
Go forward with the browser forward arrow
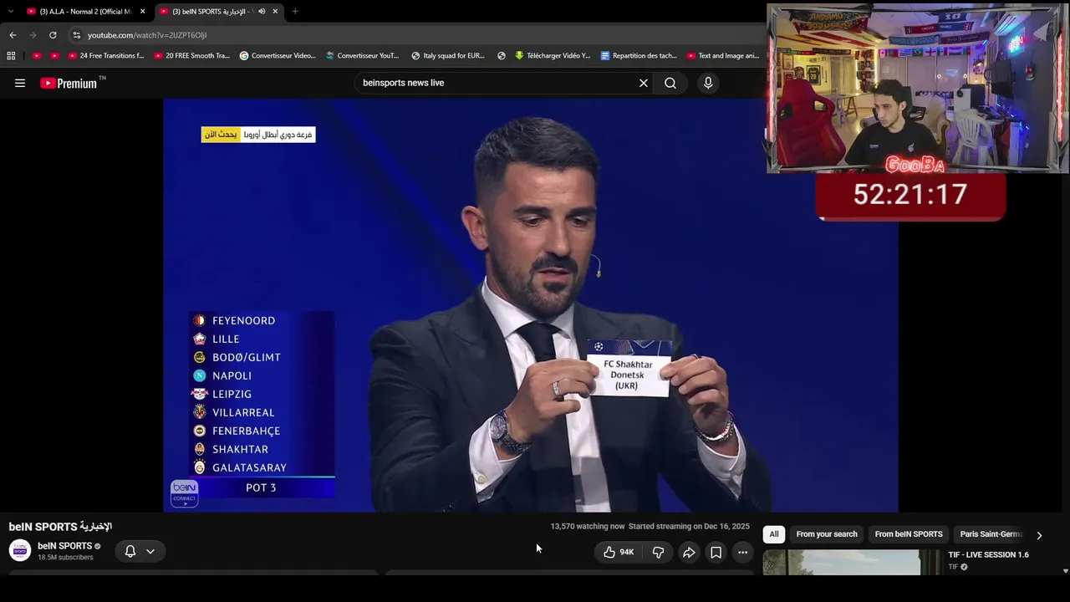[x=33, y=35]
